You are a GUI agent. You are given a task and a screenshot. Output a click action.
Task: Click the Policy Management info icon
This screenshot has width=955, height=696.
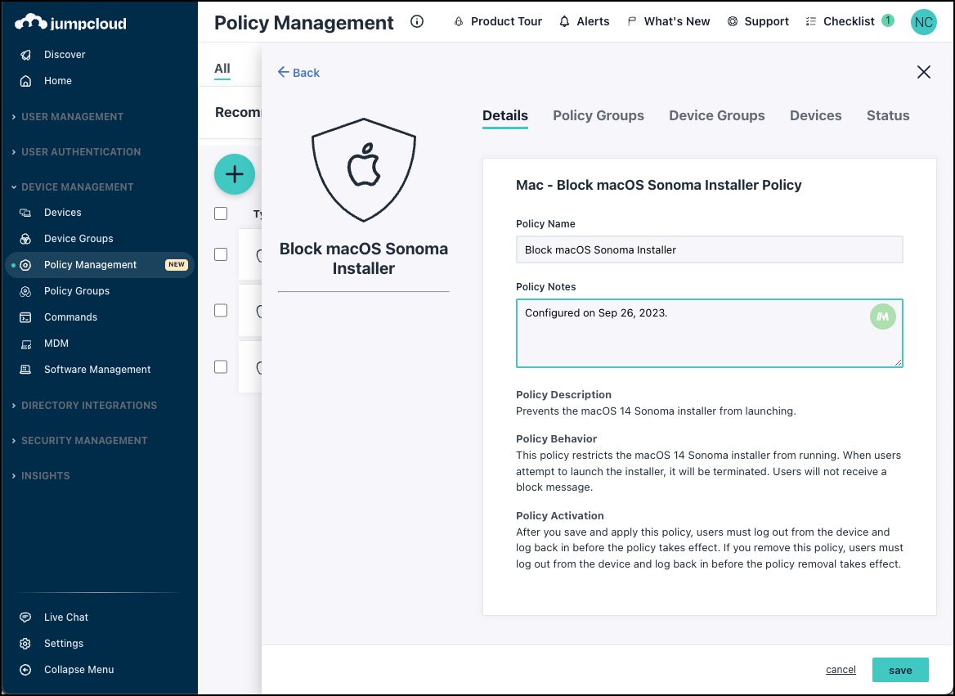coord(417,22)
